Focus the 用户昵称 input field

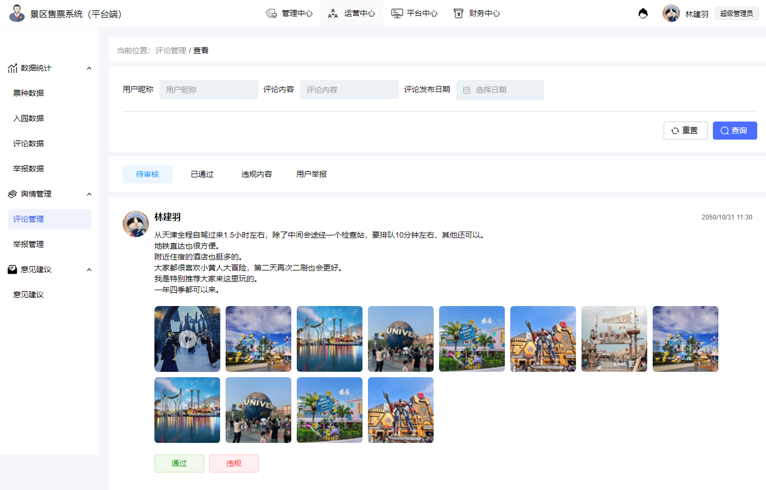pos(209,90)
